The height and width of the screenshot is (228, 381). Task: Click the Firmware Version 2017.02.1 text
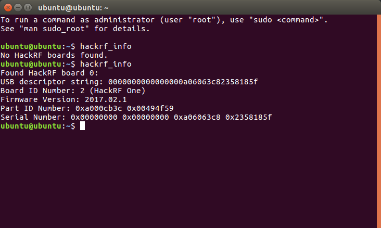[63, 99]
